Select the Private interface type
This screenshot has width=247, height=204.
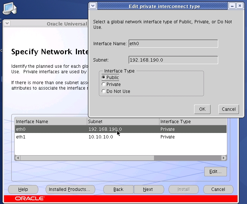coord(111,84)
